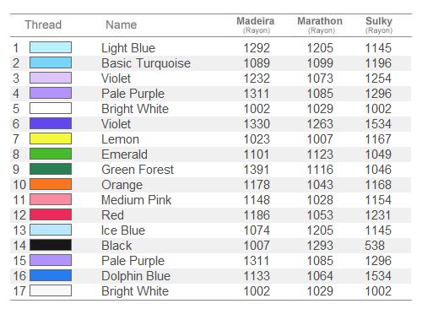
Task: Click the Sulky column header
Action: click(379, 24)
